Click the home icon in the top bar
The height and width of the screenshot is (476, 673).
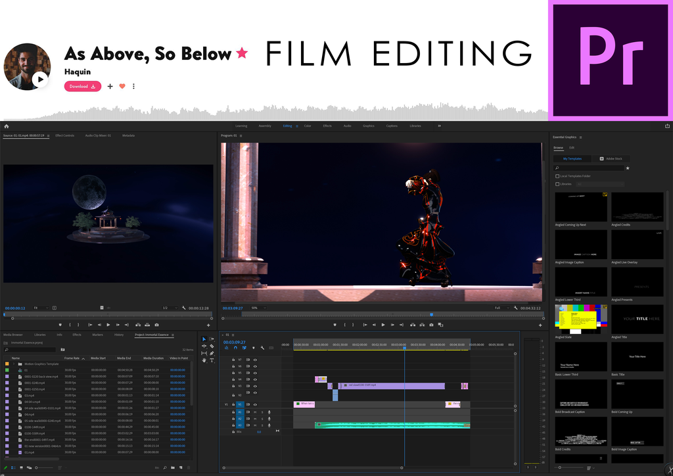(x=7, y=126)
